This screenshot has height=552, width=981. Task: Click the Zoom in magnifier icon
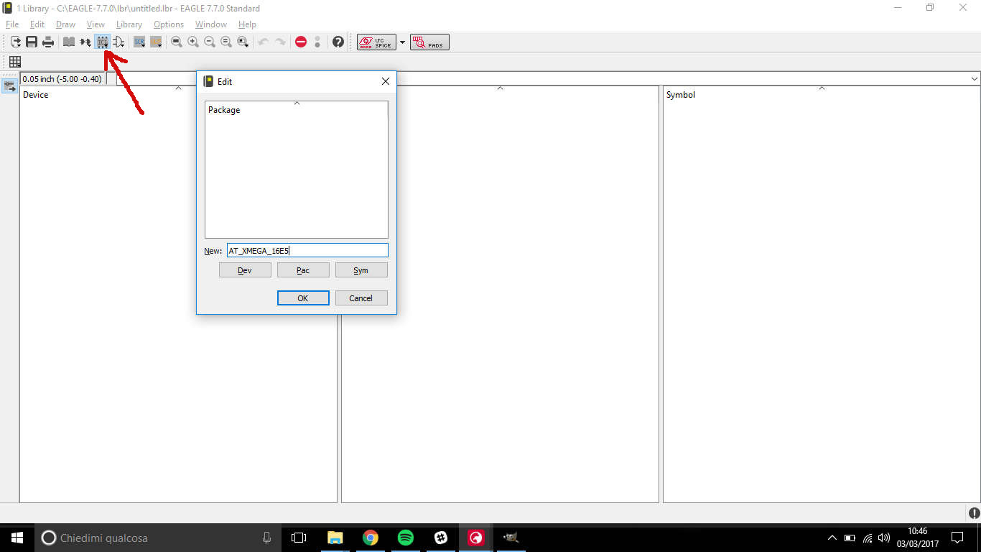click(x=193, y=42)
